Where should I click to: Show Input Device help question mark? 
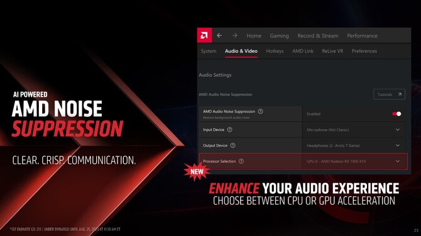point(229,129)
